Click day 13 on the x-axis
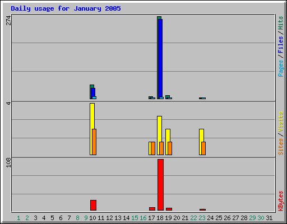Screen dimensions: 287x224 click(118, 218)
